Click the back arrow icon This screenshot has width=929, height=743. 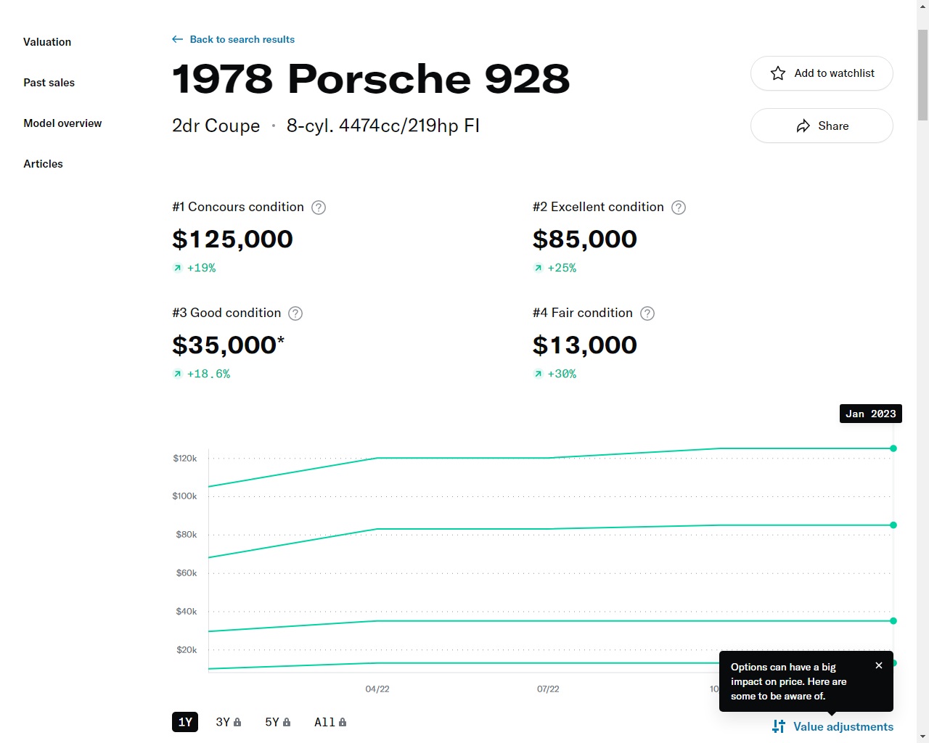[x=177, y=39]
